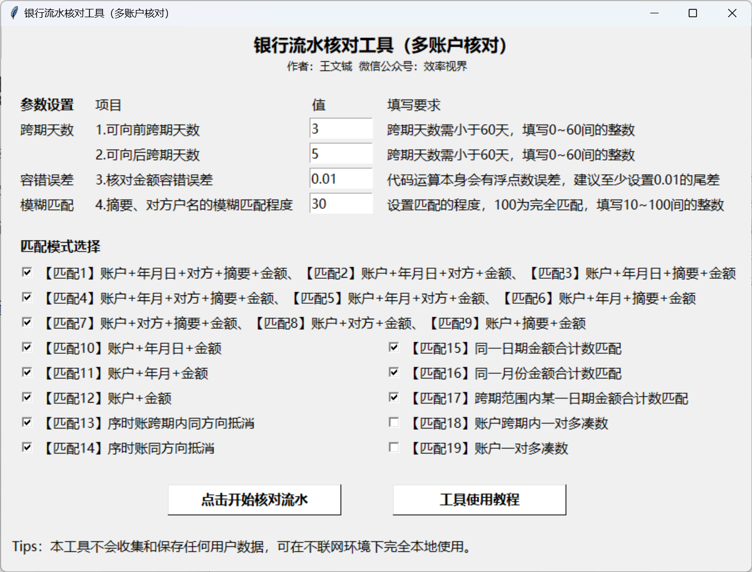Image resolution: width=752 pixels, height=572 pixels.
Task: Toggle checkbox for 【匹配1】账户+年月日+对方+摘要+金额 row
Action: pos(27,272)
